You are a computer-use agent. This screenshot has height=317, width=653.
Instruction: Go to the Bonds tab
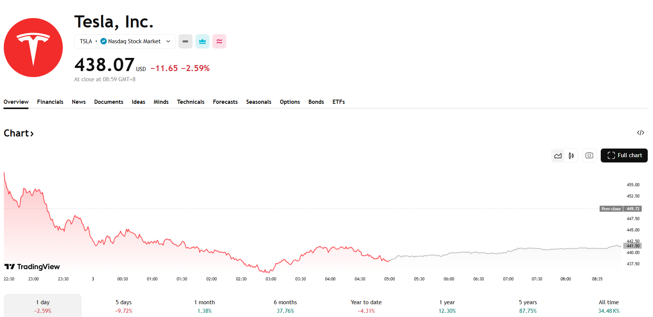coord(316,102)
